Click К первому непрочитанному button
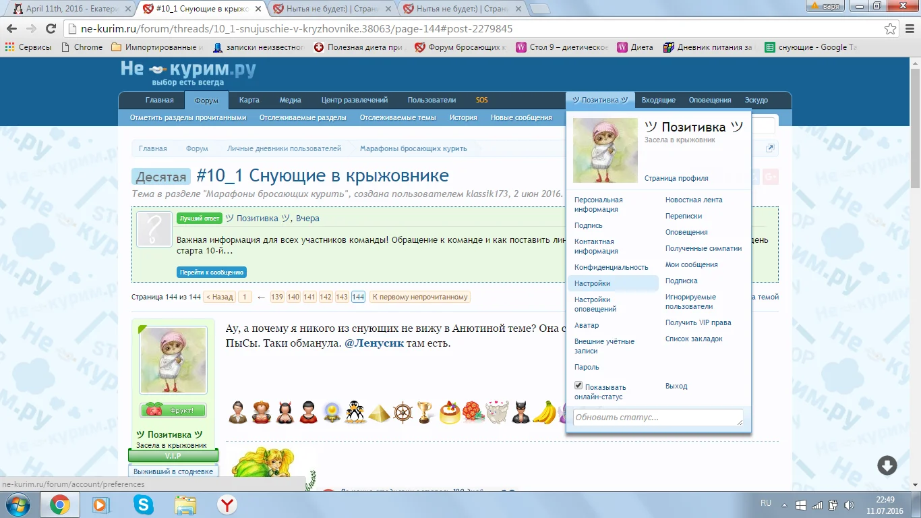This screenshot has height=518, width=921. pyautogui.click(x=420, y=297)
